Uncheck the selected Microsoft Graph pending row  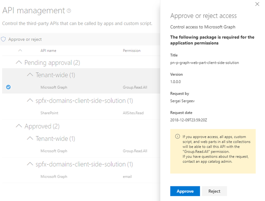[9, 87]
